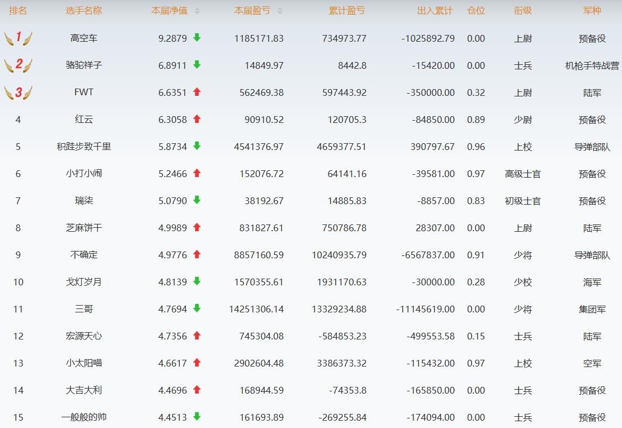Image resolution: width=622 pixels, height=428 pixels.
Task: Select player name 不确定
Action: (84, 255)
